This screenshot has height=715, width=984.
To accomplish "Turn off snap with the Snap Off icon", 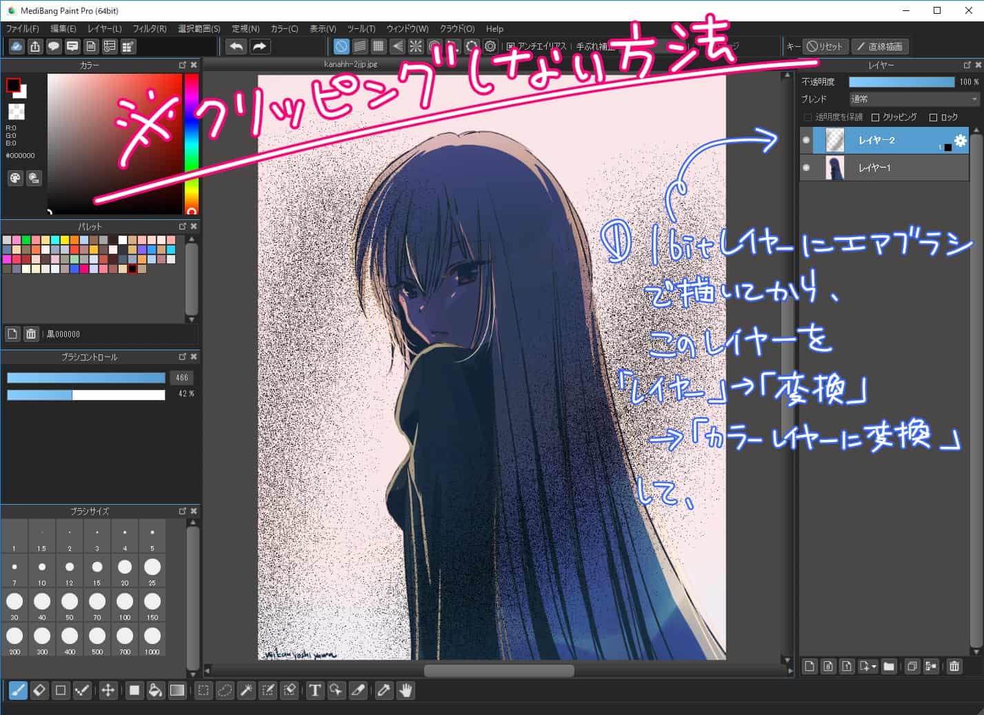I will (x=341, y=46).
